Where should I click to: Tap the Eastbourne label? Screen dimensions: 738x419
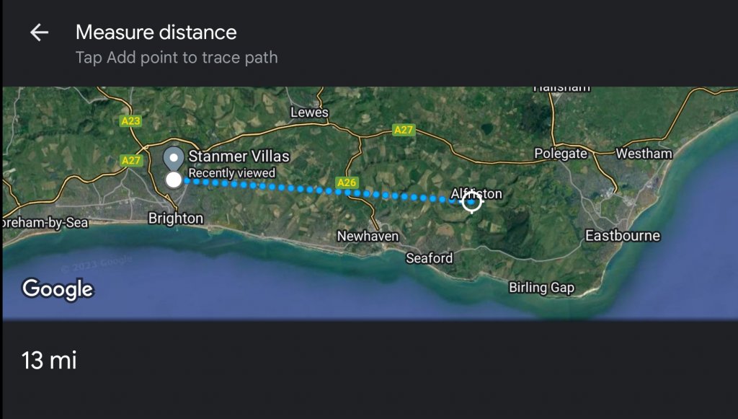pyautogui.click(x=623, y=236)
